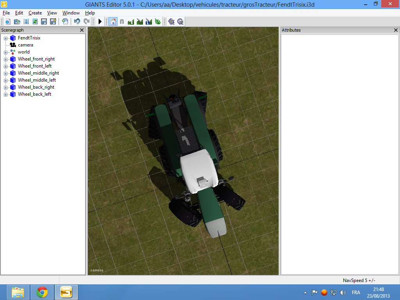Click the orange ball tray icon
This screenshot has height=300, width=400.
(x=324, y=292)
